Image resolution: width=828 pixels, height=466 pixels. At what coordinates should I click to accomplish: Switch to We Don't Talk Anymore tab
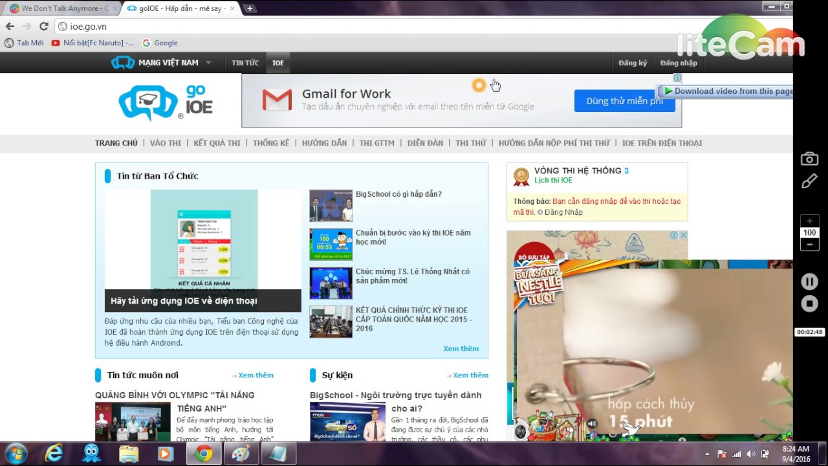click(61, 8)
